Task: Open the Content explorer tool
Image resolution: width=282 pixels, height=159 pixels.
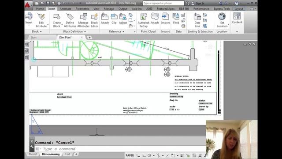Action: tap(237, 18)
